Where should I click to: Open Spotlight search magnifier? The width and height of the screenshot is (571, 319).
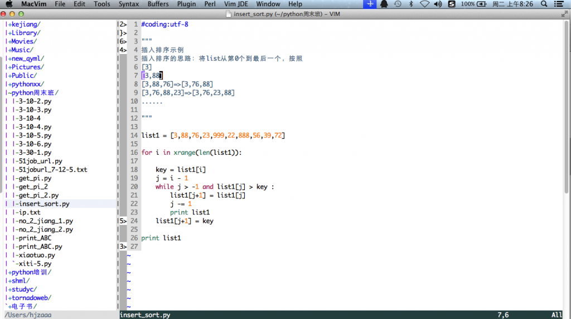(544, 4)
